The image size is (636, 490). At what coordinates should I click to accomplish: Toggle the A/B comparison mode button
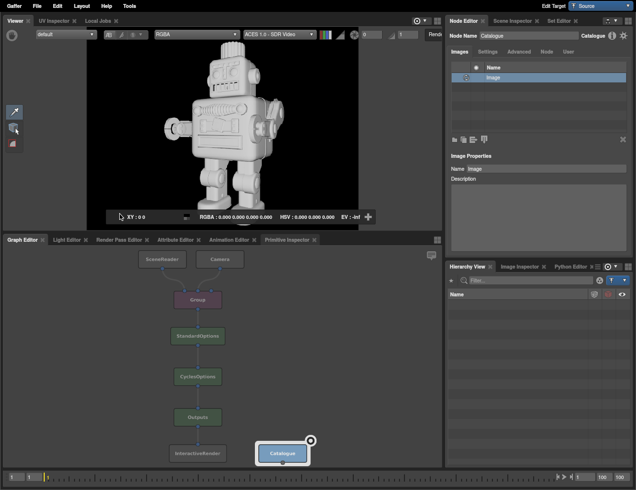click(x=109, y=35)
